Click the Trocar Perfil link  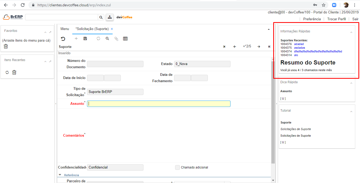[337, 19]
